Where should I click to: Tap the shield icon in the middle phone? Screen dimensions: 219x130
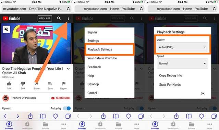pos(129,116)
